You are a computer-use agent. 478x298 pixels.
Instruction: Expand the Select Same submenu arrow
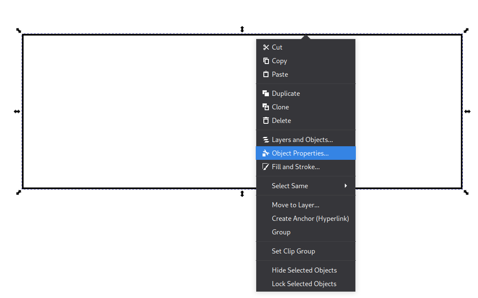click(346, 186)
